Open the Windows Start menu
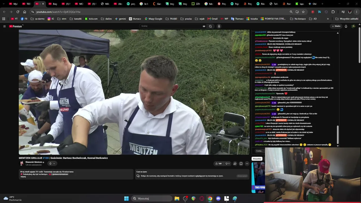The image size is (361, 203). coord(126,198)
